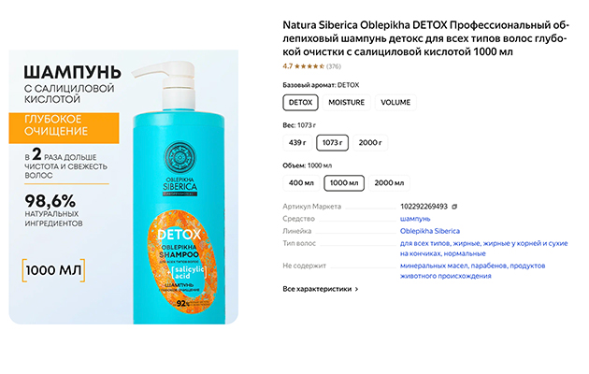Select the MOISTURE scent option
This screenshot has height=374, width=589.
click(x=346, y=103)
